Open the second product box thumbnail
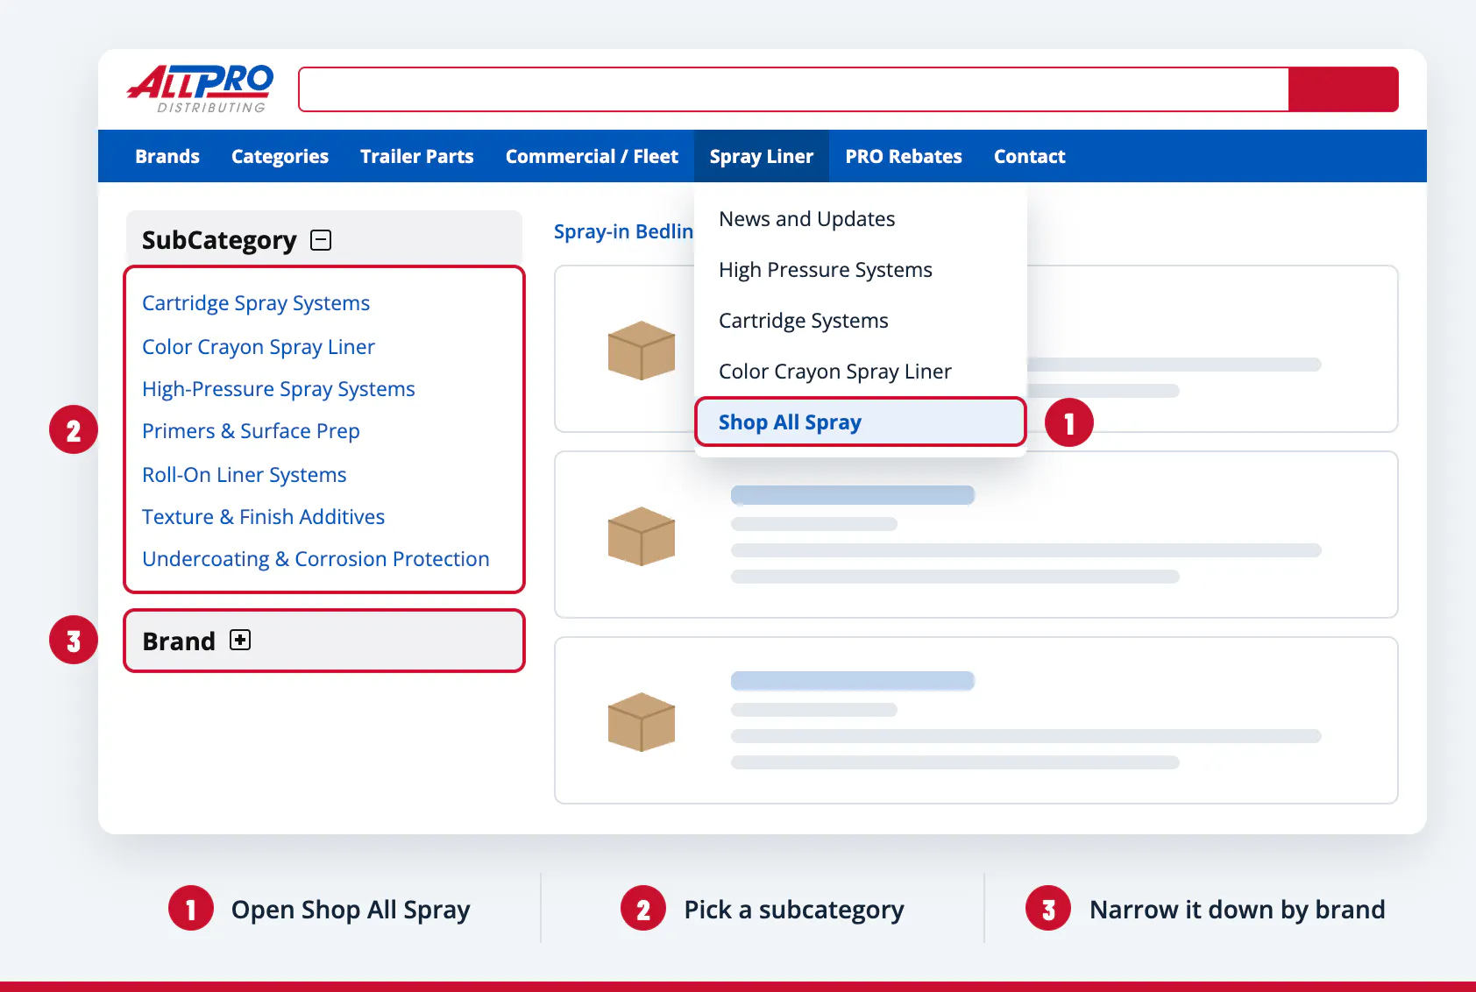This screenshot has width=1476, height=992. click(642, 536)
